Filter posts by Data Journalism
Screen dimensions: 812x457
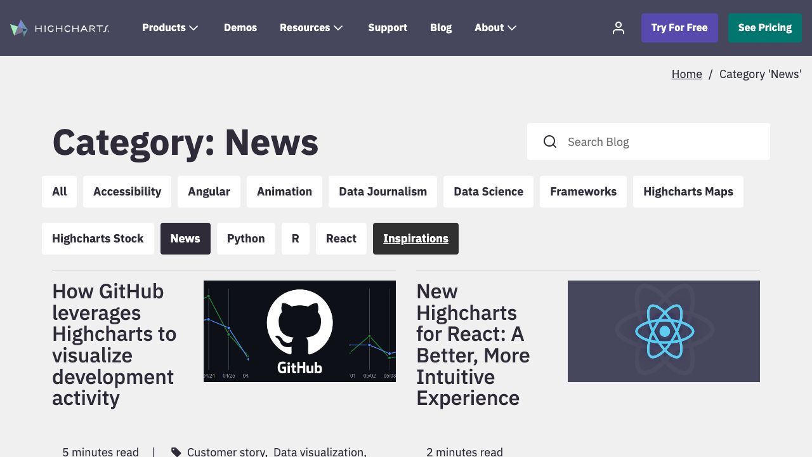pos(383,192)
